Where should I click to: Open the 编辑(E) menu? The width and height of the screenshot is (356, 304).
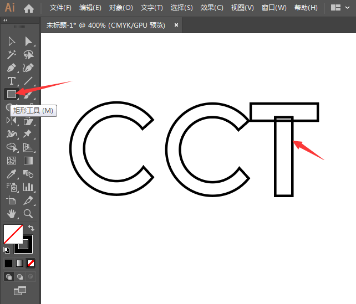click(90, 8)
